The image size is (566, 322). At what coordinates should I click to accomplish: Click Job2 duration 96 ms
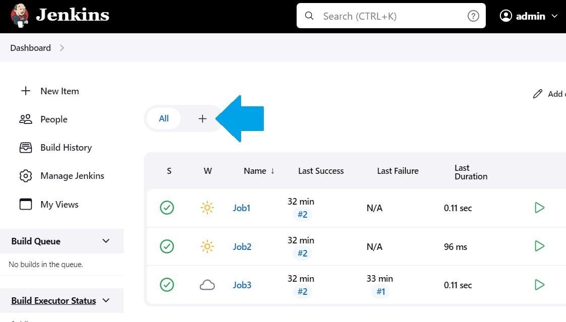456,247
